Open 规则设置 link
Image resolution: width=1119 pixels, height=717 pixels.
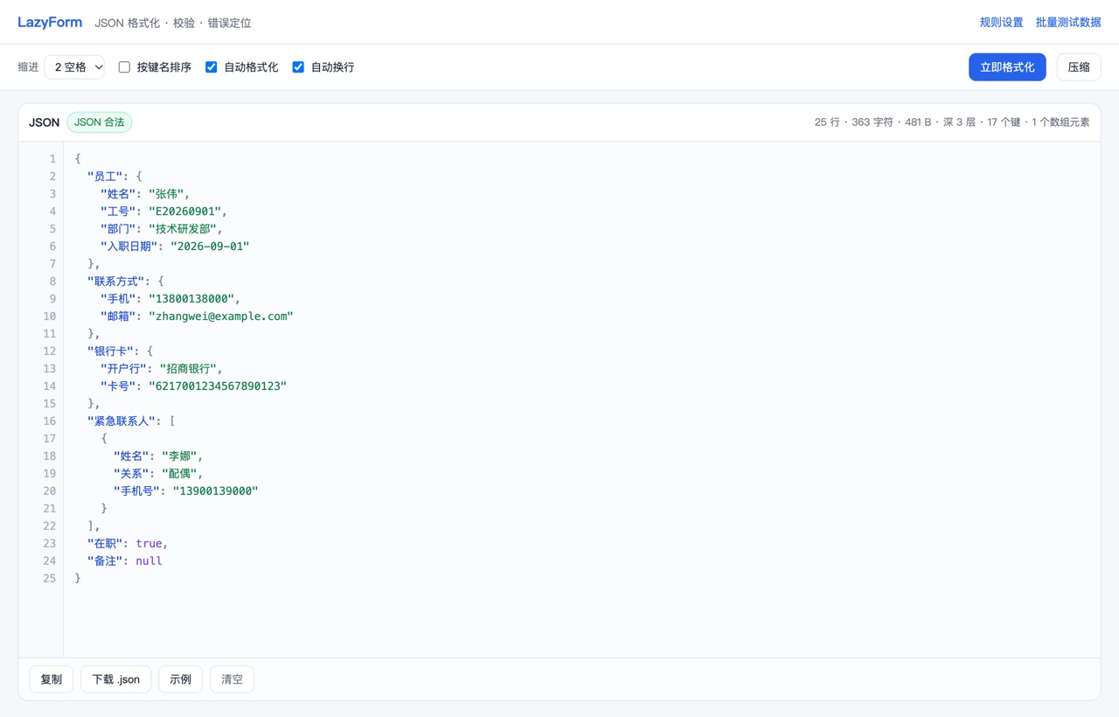[1001, 23]
